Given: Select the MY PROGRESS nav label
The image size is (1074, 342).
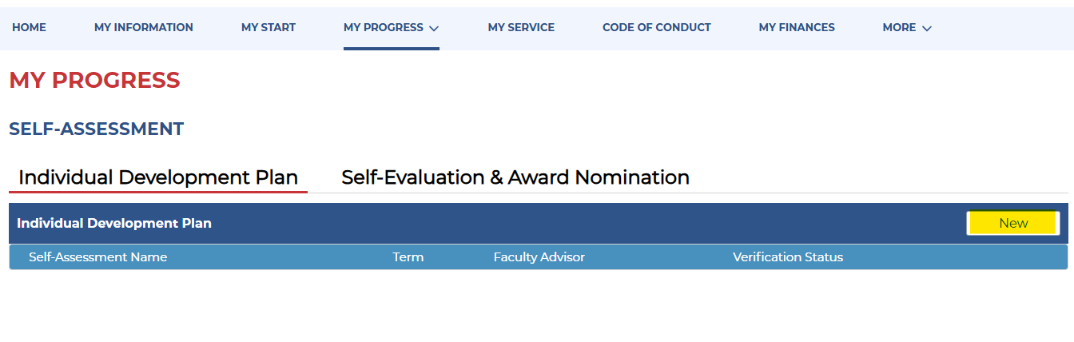Looking at the screenshot, I should (384, 27).
